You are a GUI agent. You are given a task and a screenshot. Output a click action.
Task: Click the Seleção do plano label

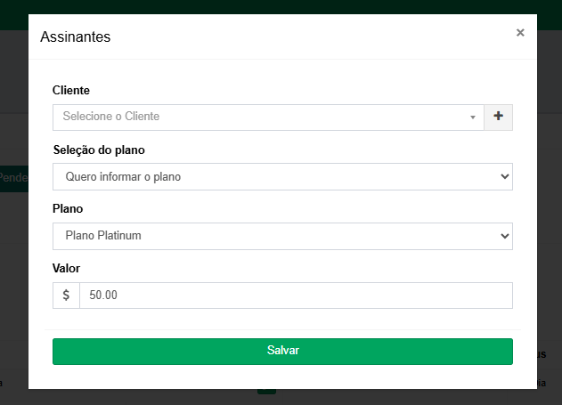(x=99, y=150)
